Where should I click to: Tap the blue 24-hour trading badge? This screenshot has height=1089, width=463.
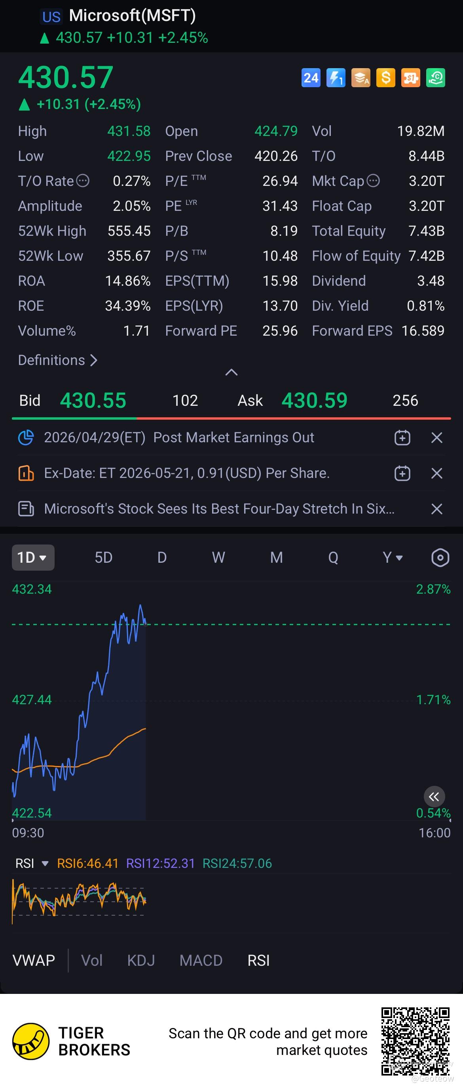point(311,78)
